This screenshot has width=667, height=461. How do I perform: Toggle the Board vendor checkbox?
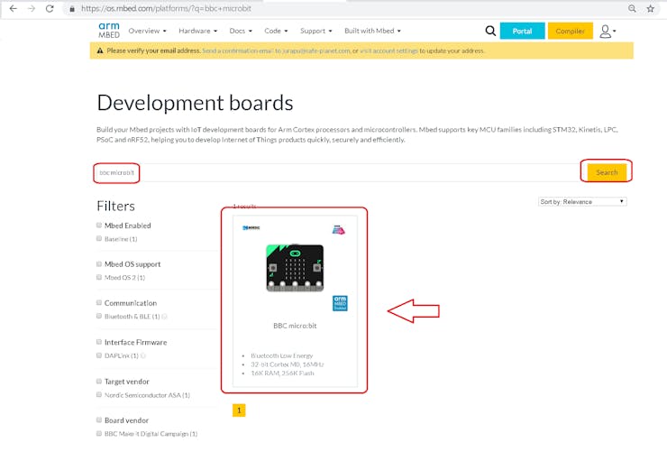99,420
